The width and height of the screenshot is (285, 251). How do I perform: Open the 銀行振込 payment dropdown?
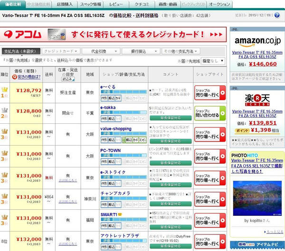(141, 51)
